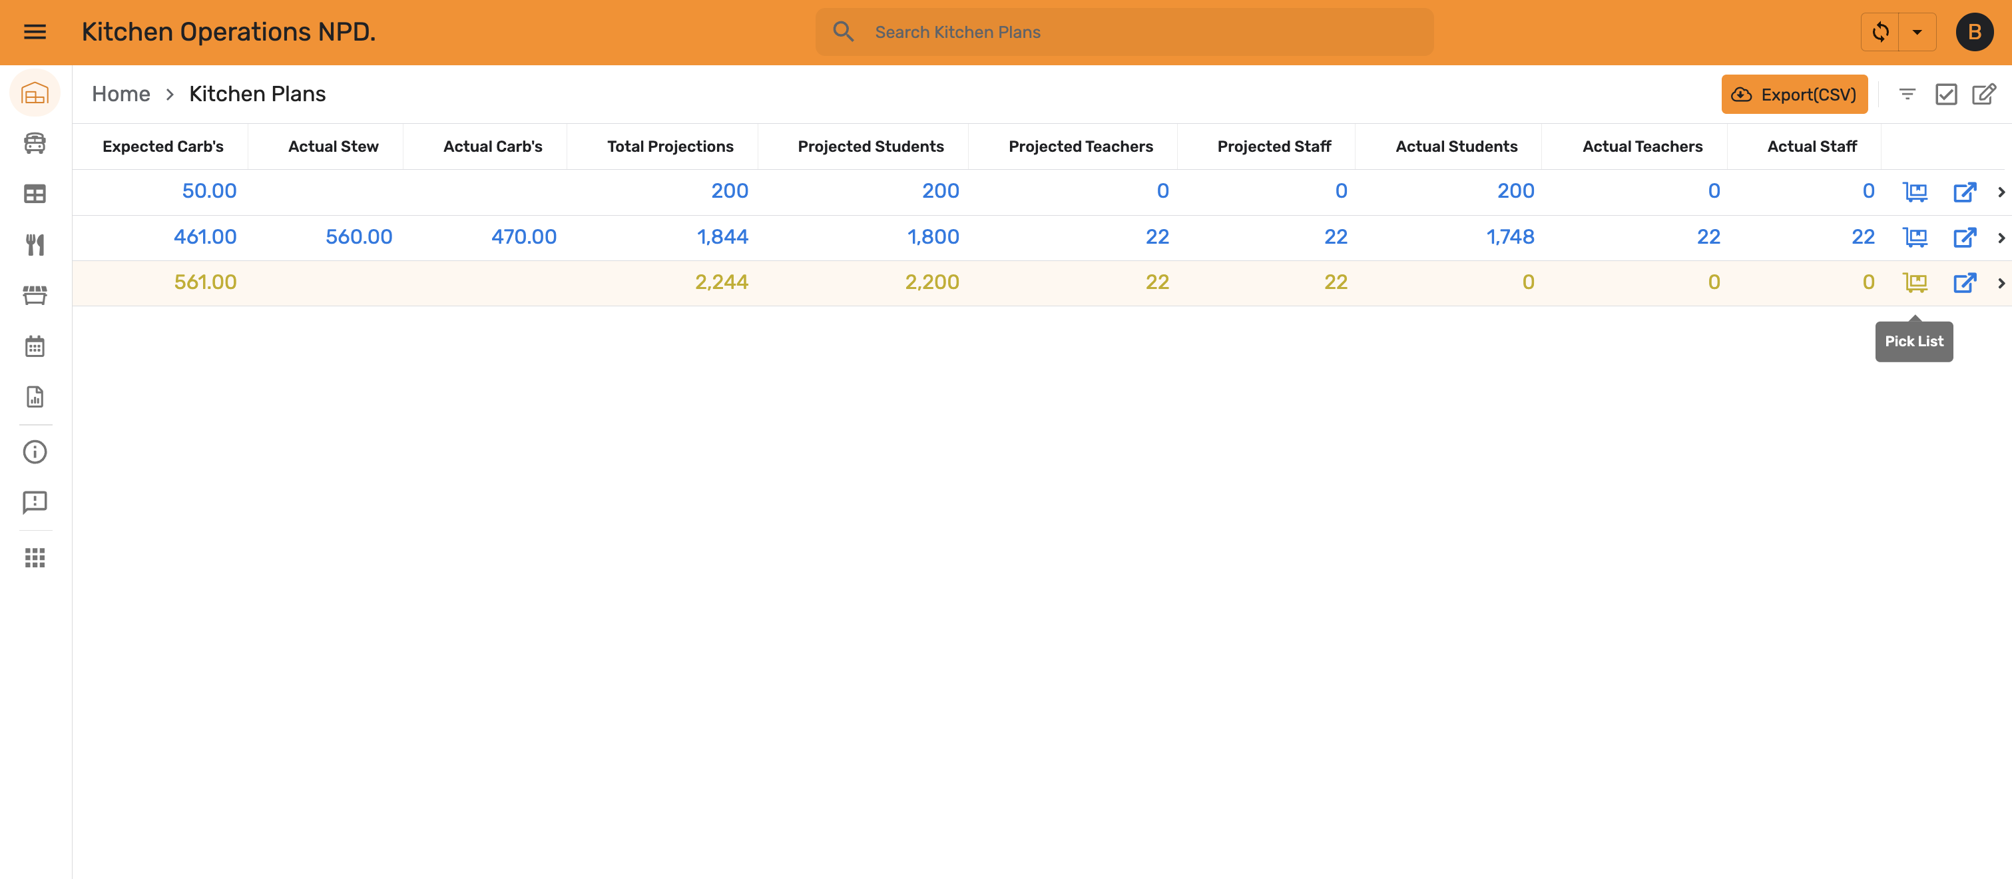Viewport: 2012px width, 879px height.
Task: Click the filter list icon
Action: (x=1907, y=94)
